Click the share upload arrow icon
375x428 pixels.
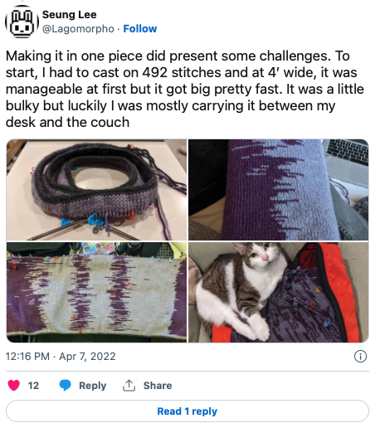(x=129, y=385)
